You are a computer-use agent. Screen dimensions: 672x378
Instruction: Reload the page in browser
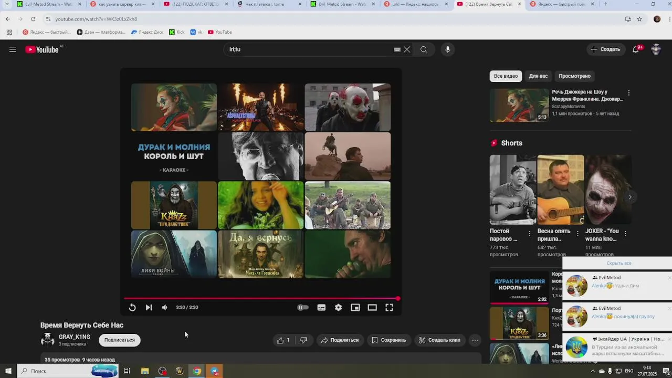[33, 19]
